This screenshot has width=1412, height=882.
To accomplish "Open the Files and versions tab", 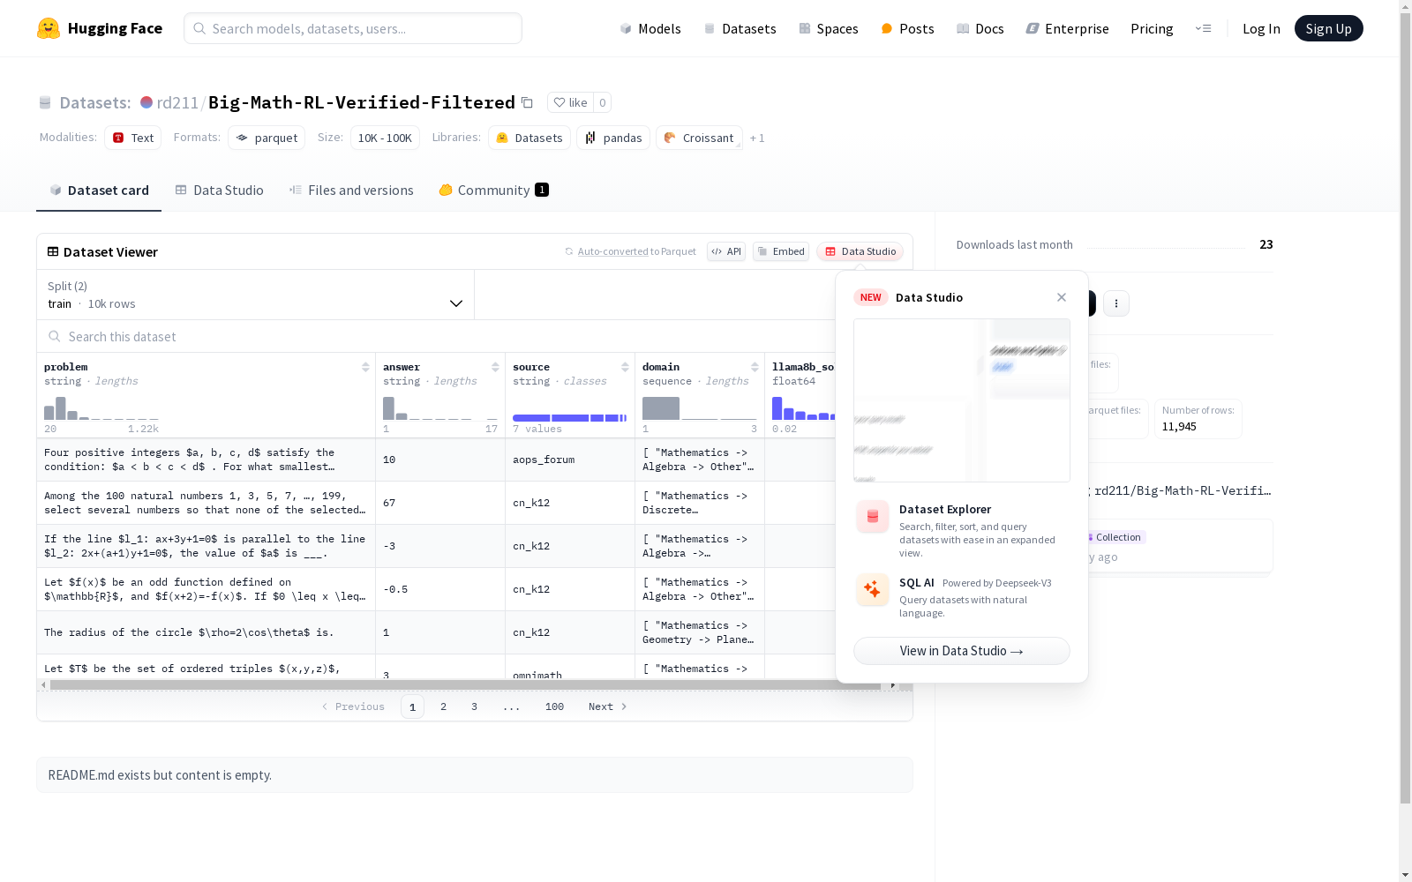I will pos(351,190).
